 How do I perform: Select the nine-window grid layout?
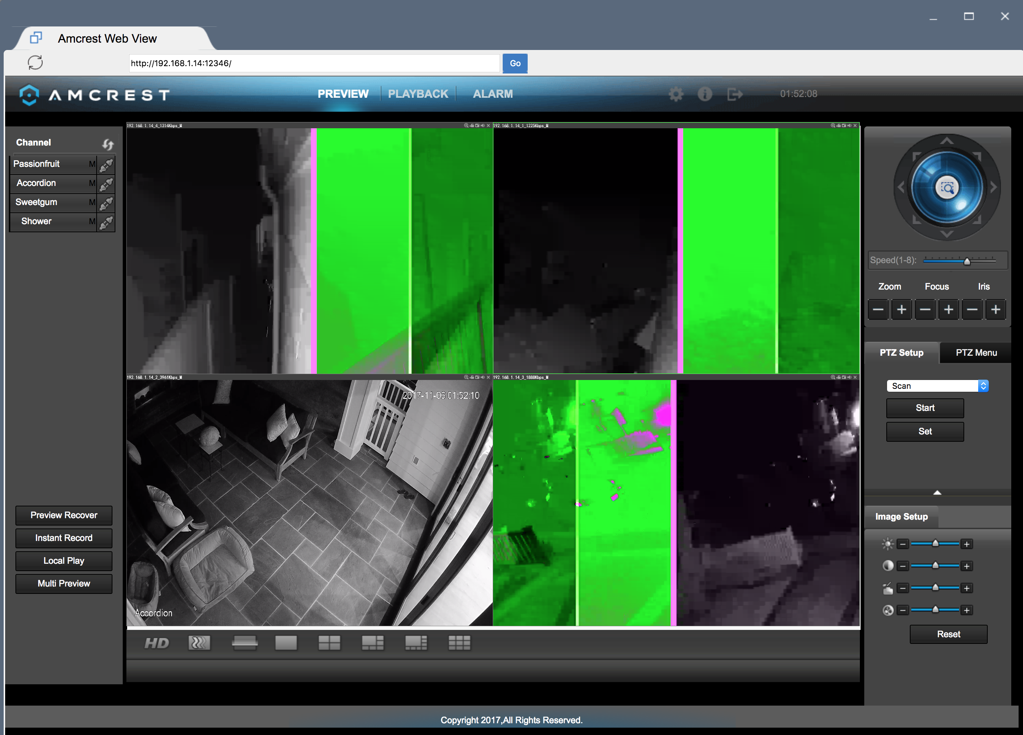459,643
